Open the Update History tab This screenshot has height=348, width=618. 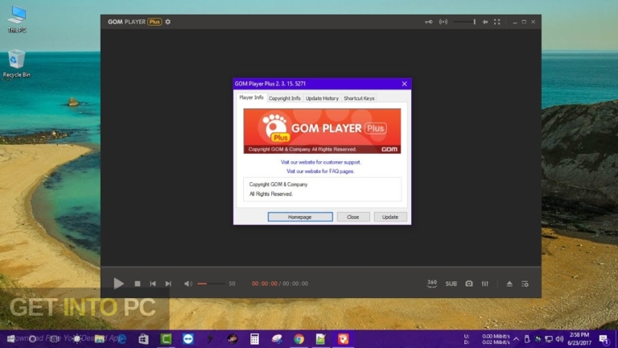pos(322,98)
